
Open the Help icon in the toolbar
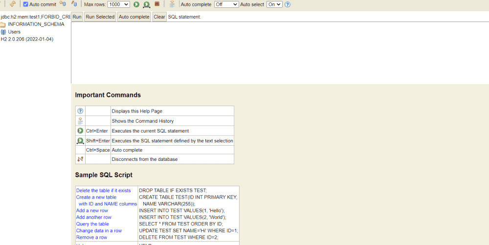pyautogui.click(x=288, y=4)
